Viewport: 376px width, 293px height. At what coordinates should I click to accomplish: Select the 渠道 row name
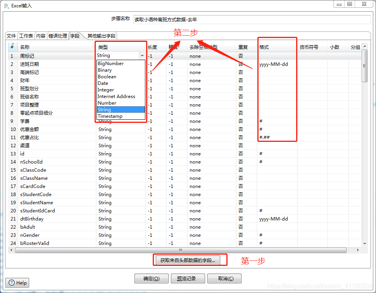(x=57, y=146)
